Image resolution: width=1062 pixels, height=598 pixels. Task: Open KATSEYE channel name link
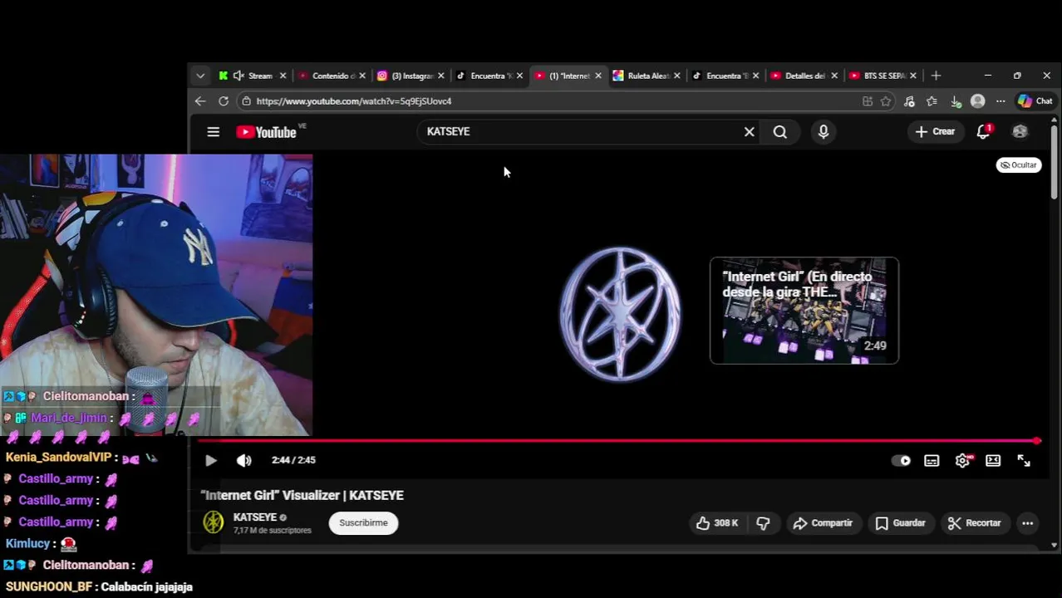(255, 517)
